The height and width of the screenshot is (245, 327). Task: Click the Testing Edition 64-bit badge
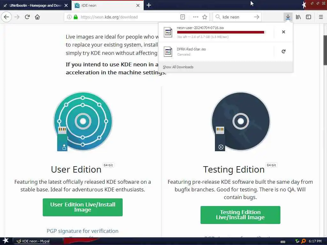coord(271,165)
